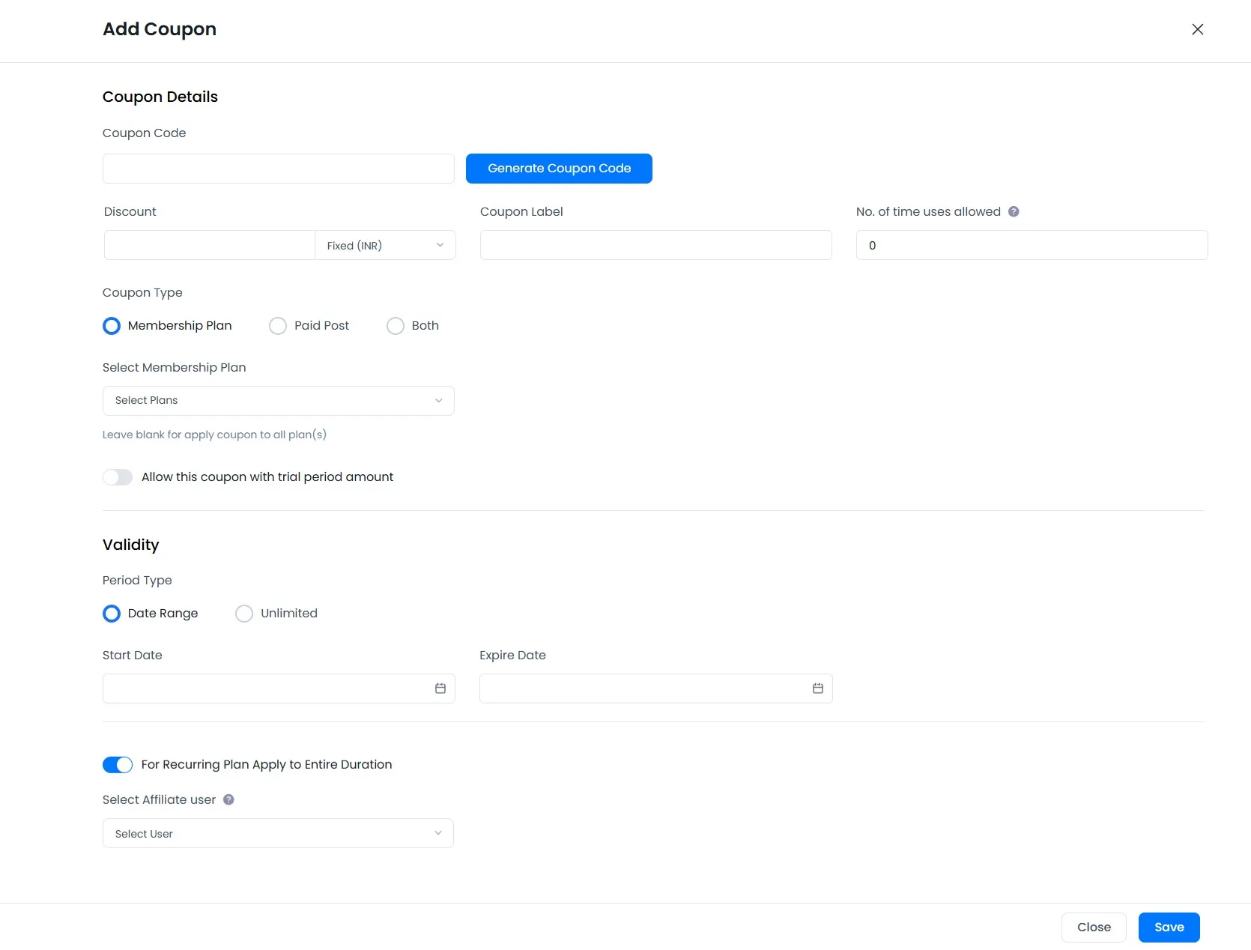This screenshot has height=950, width=1251.
Task: Close the Add Coupon dialog with X
Action: click(1197, 29)
